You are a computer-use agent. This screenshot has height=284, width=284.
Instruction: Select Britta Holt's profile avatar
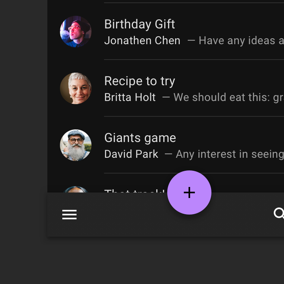[76, 88]
